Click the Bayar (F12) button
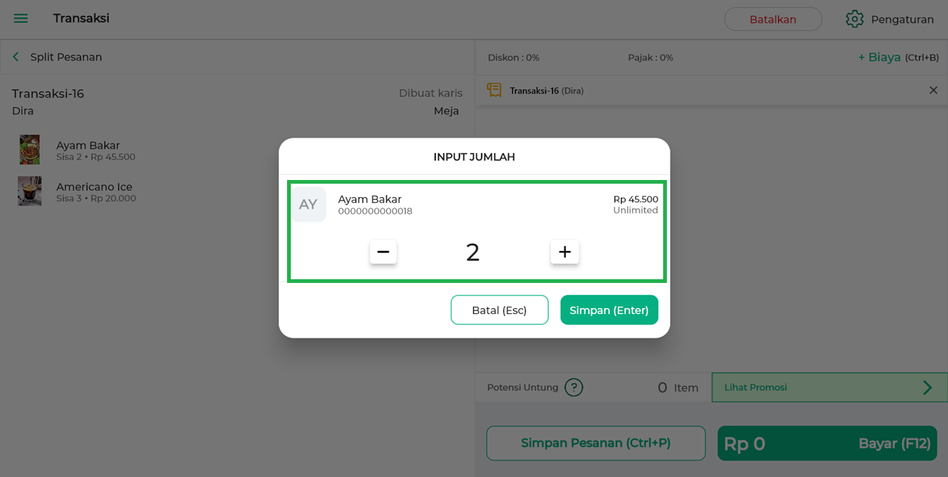 [x=827, y=443]
